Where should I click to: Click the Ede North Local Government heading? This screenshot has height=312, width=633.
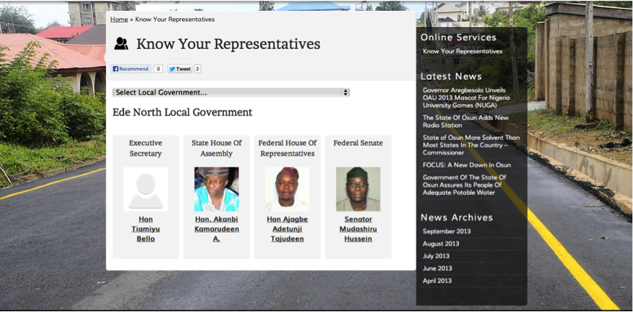pyautogui.click(x=182, y=112)
